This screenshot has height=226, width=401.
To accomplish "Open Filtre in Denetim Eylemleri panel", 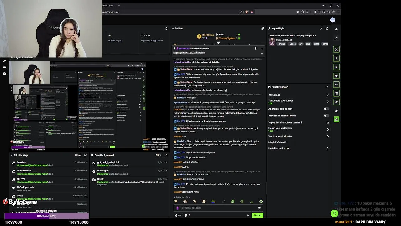I will (x=158, y=155).
